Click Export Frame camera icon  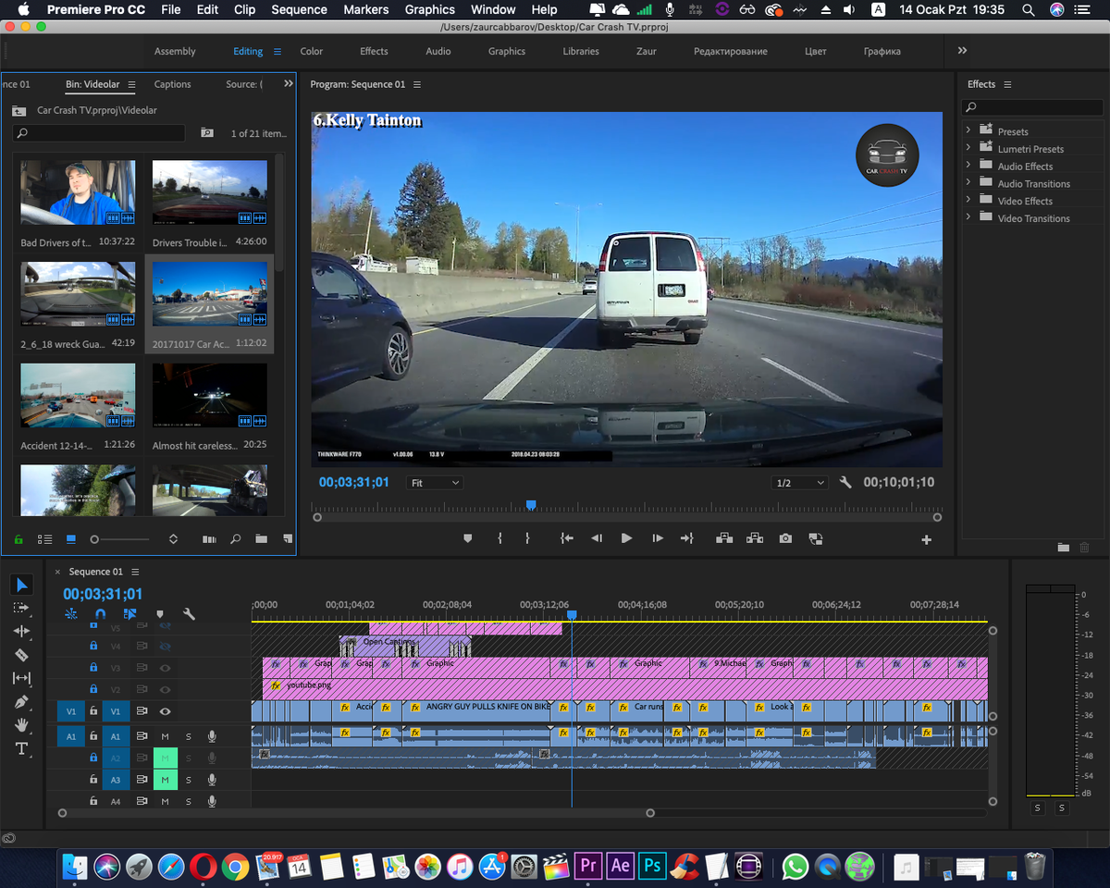tap(785, 538)
